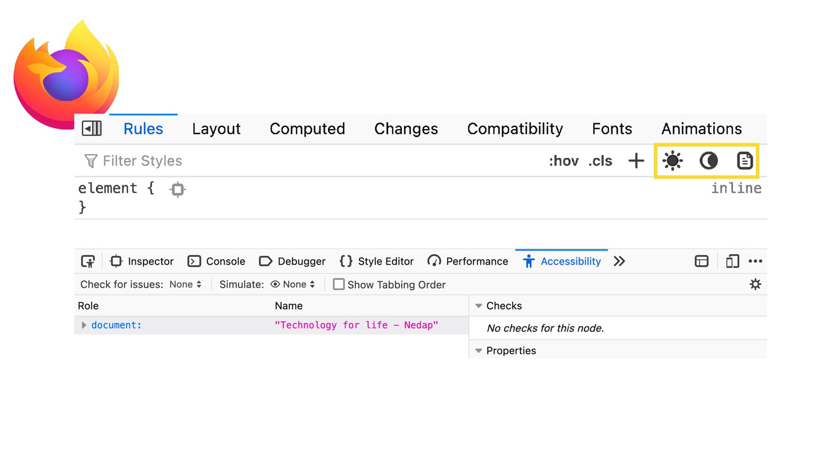Enable Show Tabbing Order checkbox
820x461 pixels.
[x=339, y=284]
